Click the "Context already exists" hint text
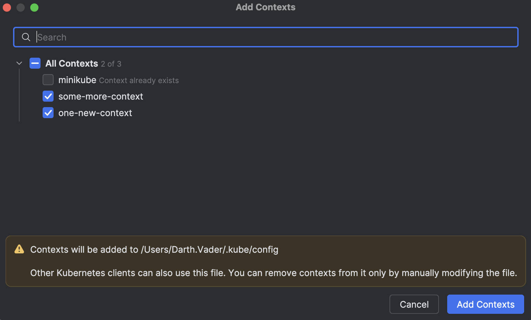The height and width of the screenshot is (320, 531). click(139, 80)
